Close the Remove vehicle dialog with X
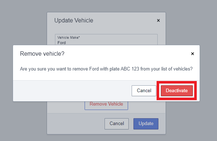 192,54
